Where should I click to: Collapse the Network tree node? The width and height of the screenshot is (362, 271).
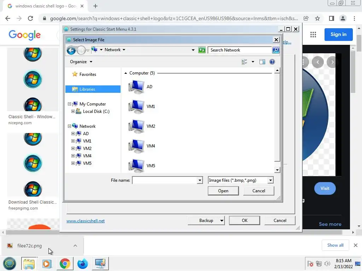(x=69, y=126)
